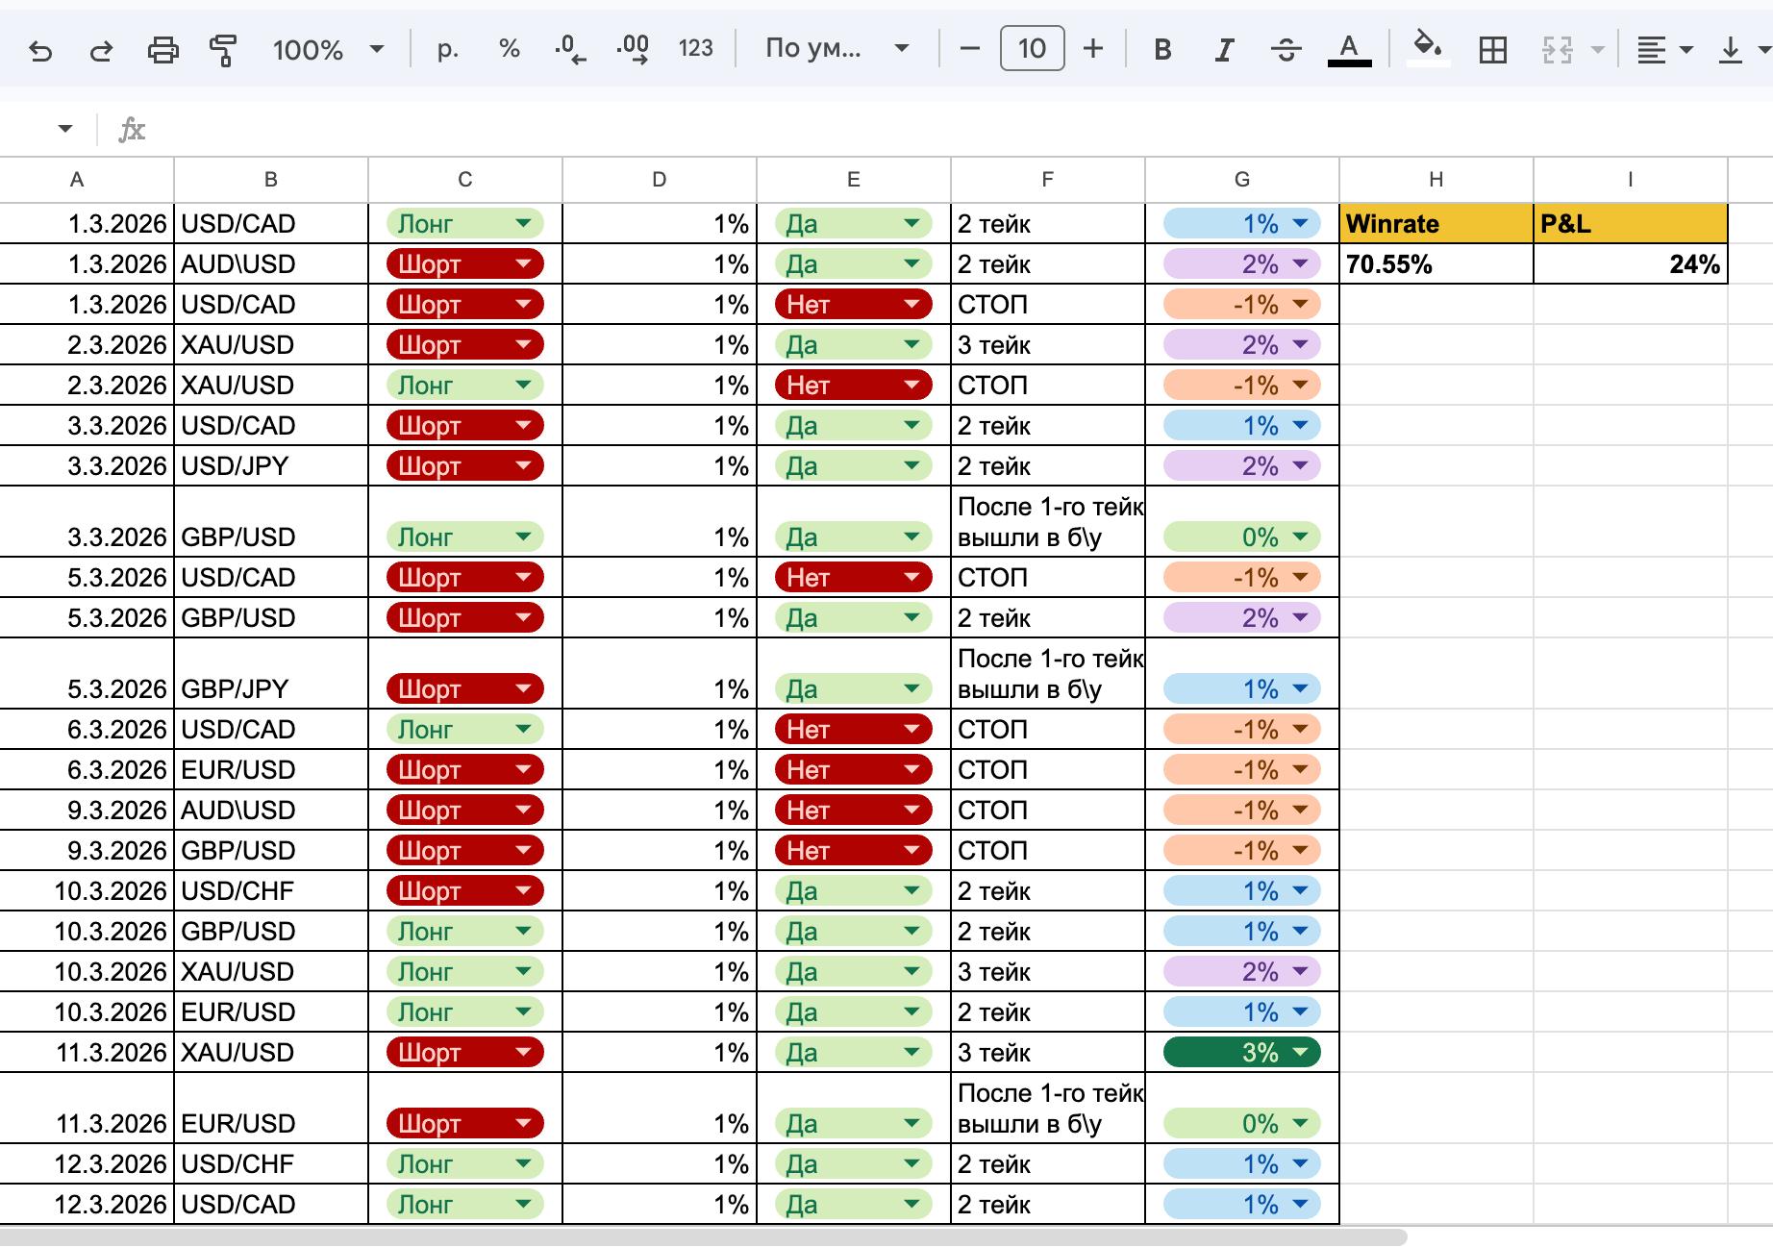Apply strikethrough formatting
The image size is (1773, 1248).
1286,49
